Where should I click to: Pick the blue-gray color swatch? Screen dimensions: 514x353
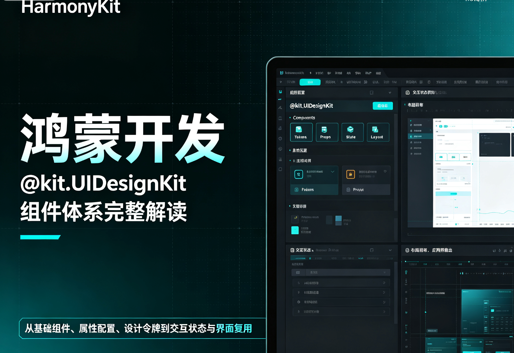point(339,220)
